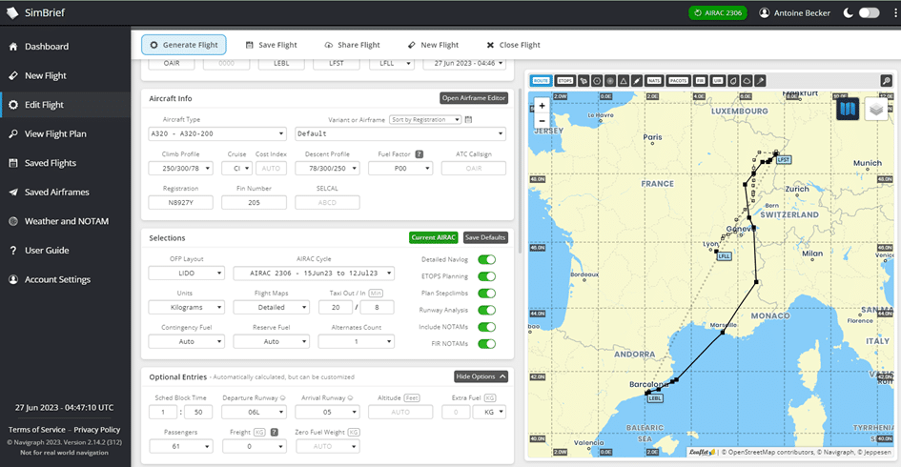The width and height of the screenshot is (901, 467).
Task: Click the SimBrief logo icon
Action: point(12,12)
